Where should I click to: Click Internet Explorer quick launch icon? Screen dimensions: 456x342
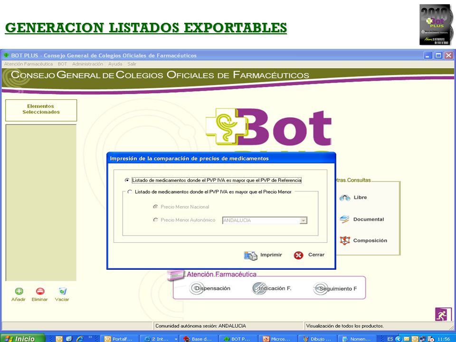[x=80, y=339]
